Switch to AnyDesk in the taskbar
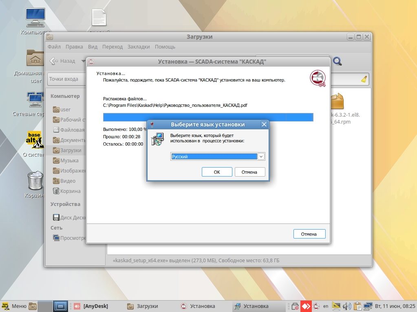This screenshot has width=417, height=312. [92, 306]
